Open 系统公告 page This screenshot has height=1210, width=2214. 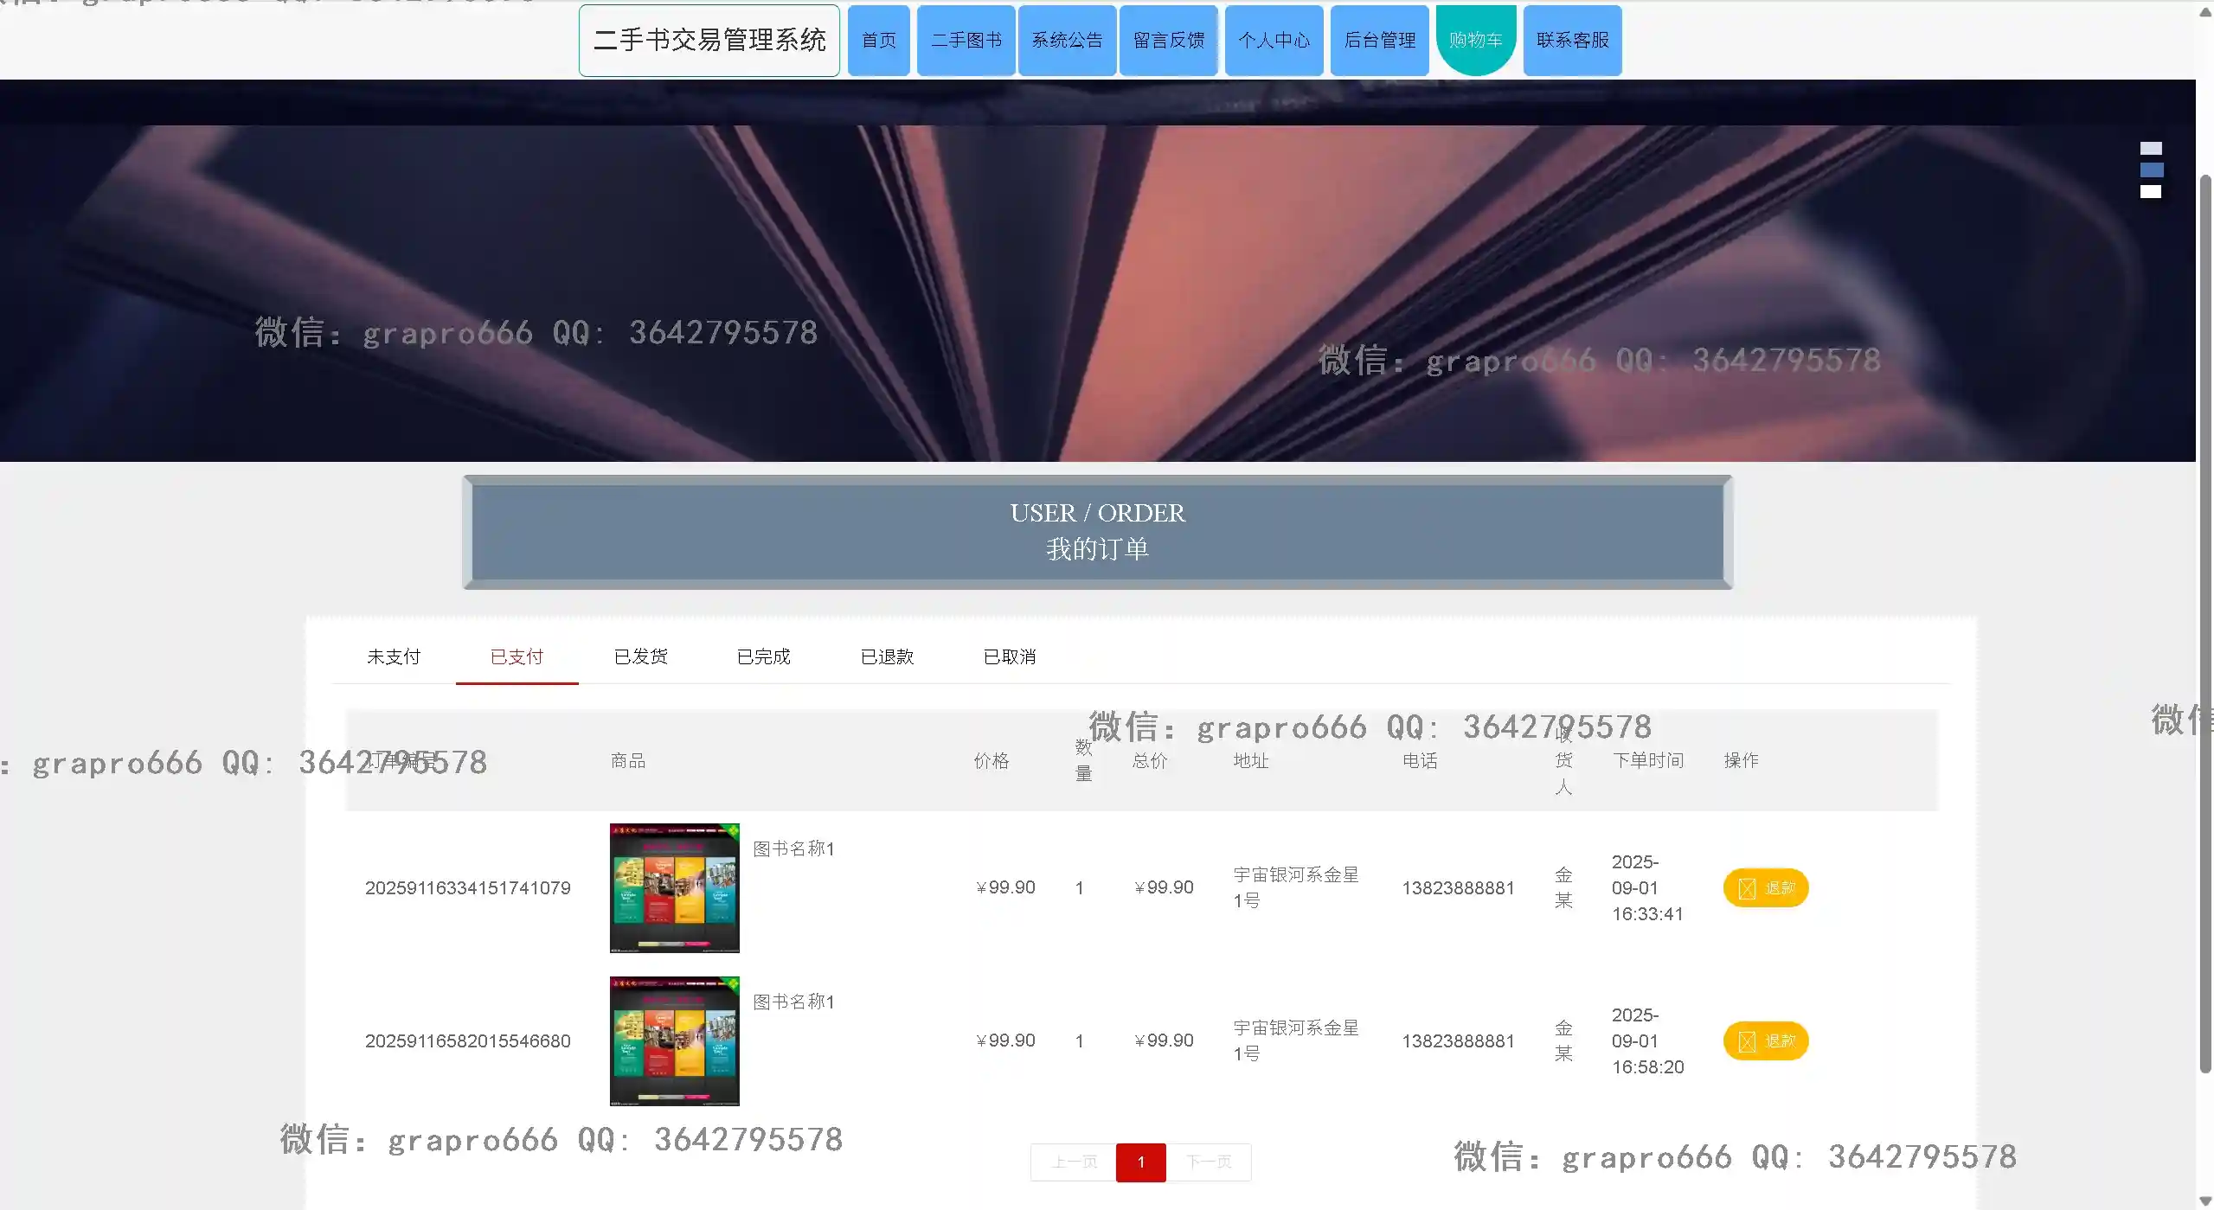tap(1067, 41)
